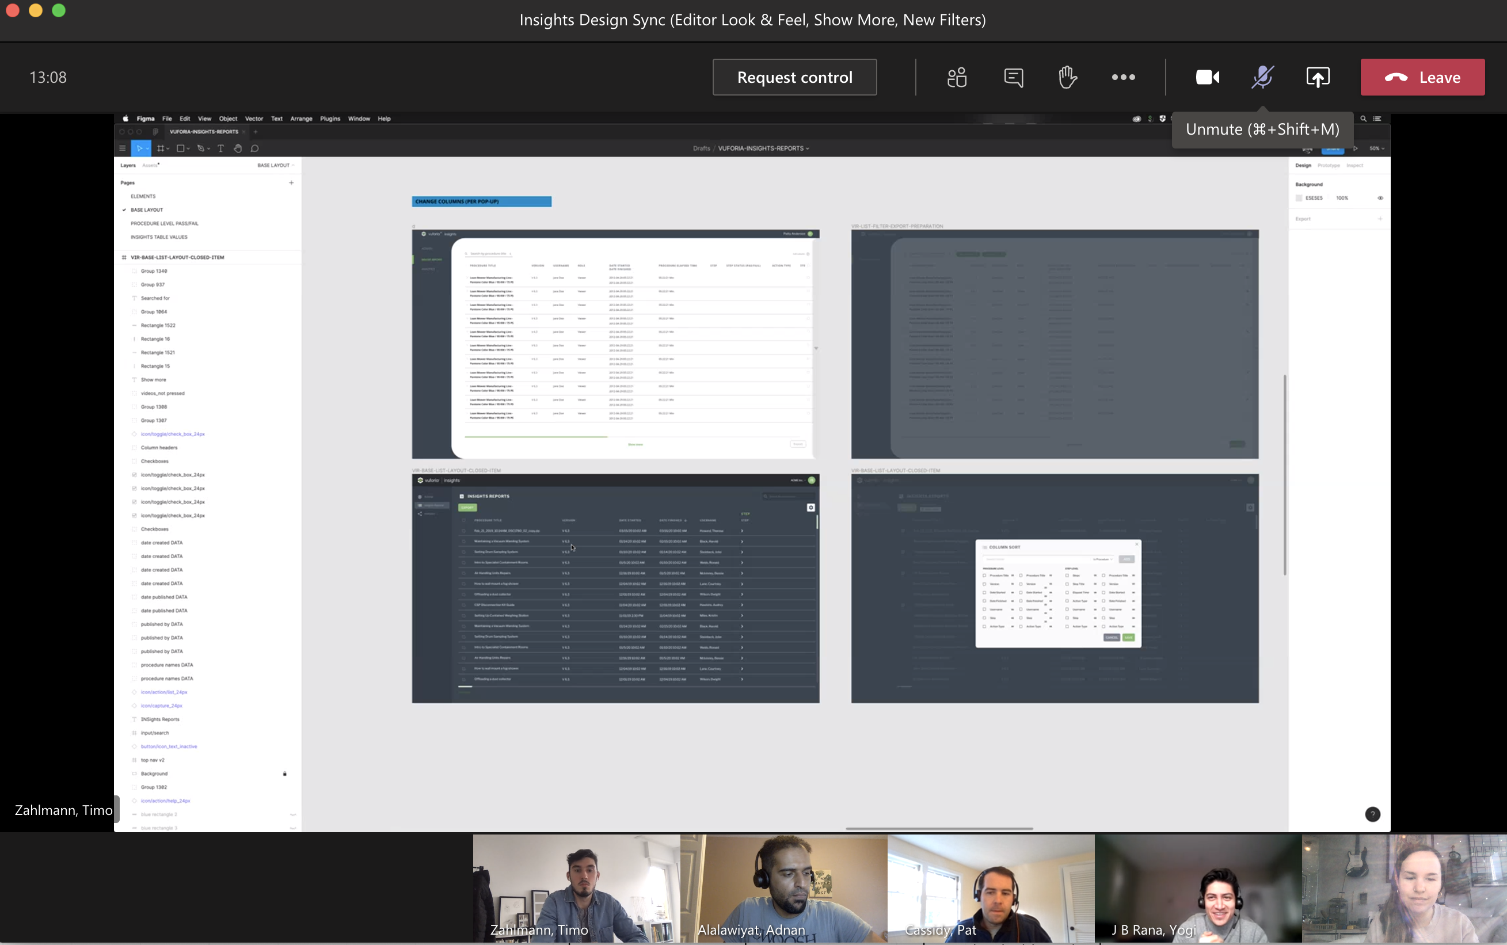Screen dimensions: 1507x945
Task: Click the share content icon
Action: (1318, 78)
